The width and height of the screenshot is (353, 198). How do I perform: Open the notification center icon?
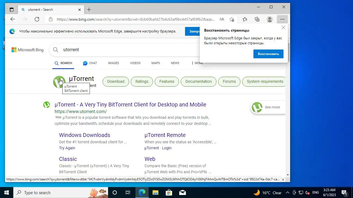(x=344, y=193)
